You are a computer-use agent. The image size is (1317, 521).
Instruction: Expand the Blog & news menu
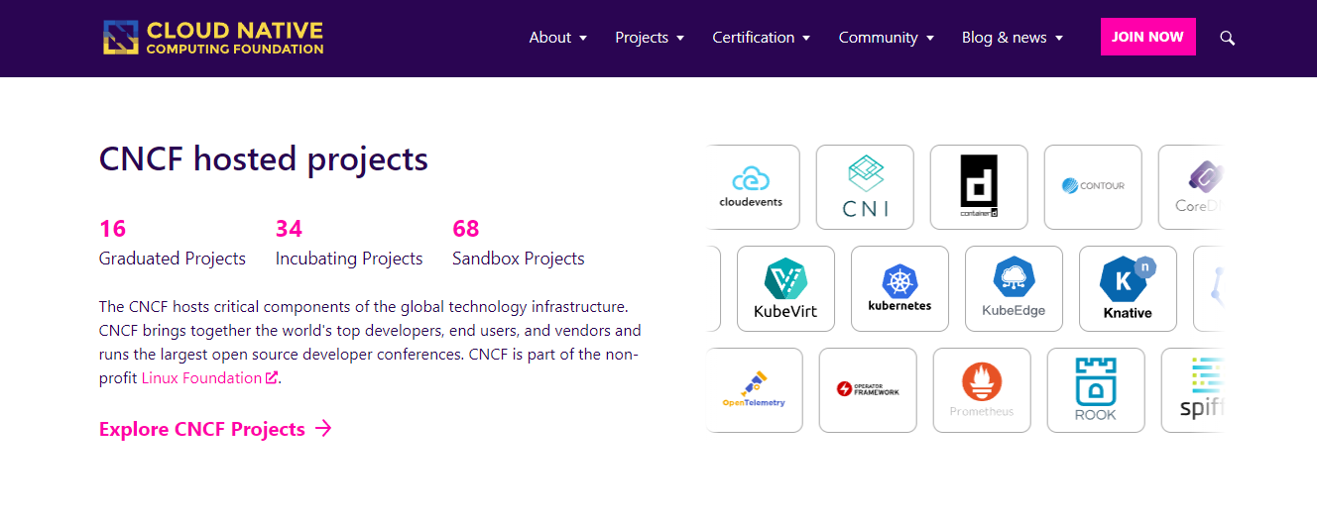coord(1013,38)
